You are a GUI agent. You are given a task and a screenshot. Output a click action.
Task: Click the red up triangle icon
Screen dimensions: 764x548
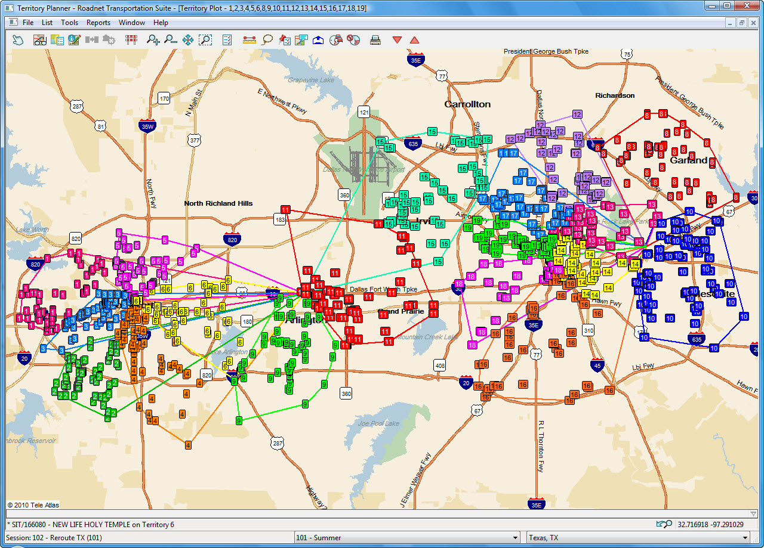click(x=414, y=40)
